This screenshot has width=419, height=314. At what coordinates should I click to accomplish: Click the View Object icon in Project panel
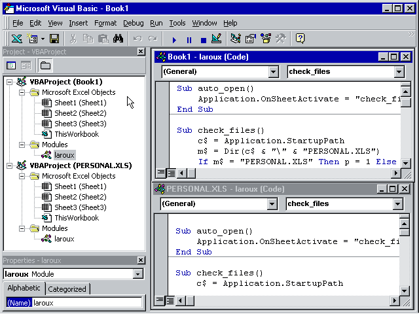point(26,65)
